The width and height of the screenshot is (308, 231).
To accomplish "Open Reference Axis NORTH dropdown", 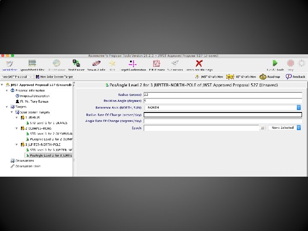I will point(223,107).
